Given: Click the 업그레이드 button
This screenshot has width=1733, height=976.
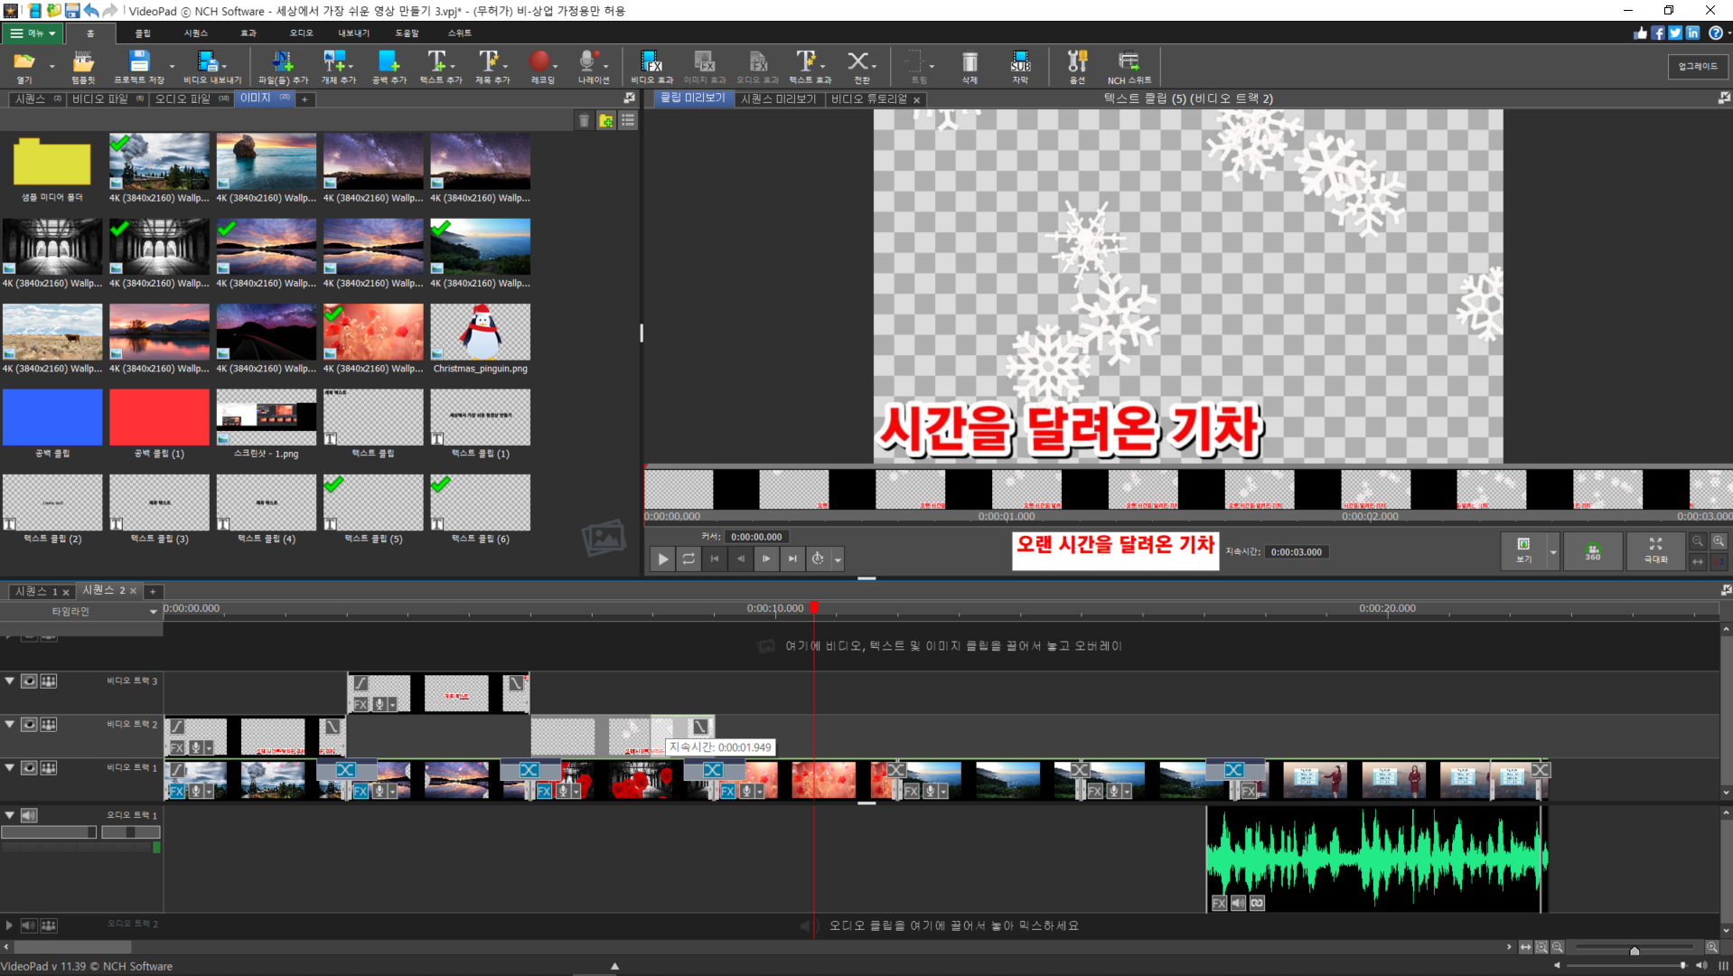Looking at the screenshot, I should pyautogui.click(x=1698, y=66).
